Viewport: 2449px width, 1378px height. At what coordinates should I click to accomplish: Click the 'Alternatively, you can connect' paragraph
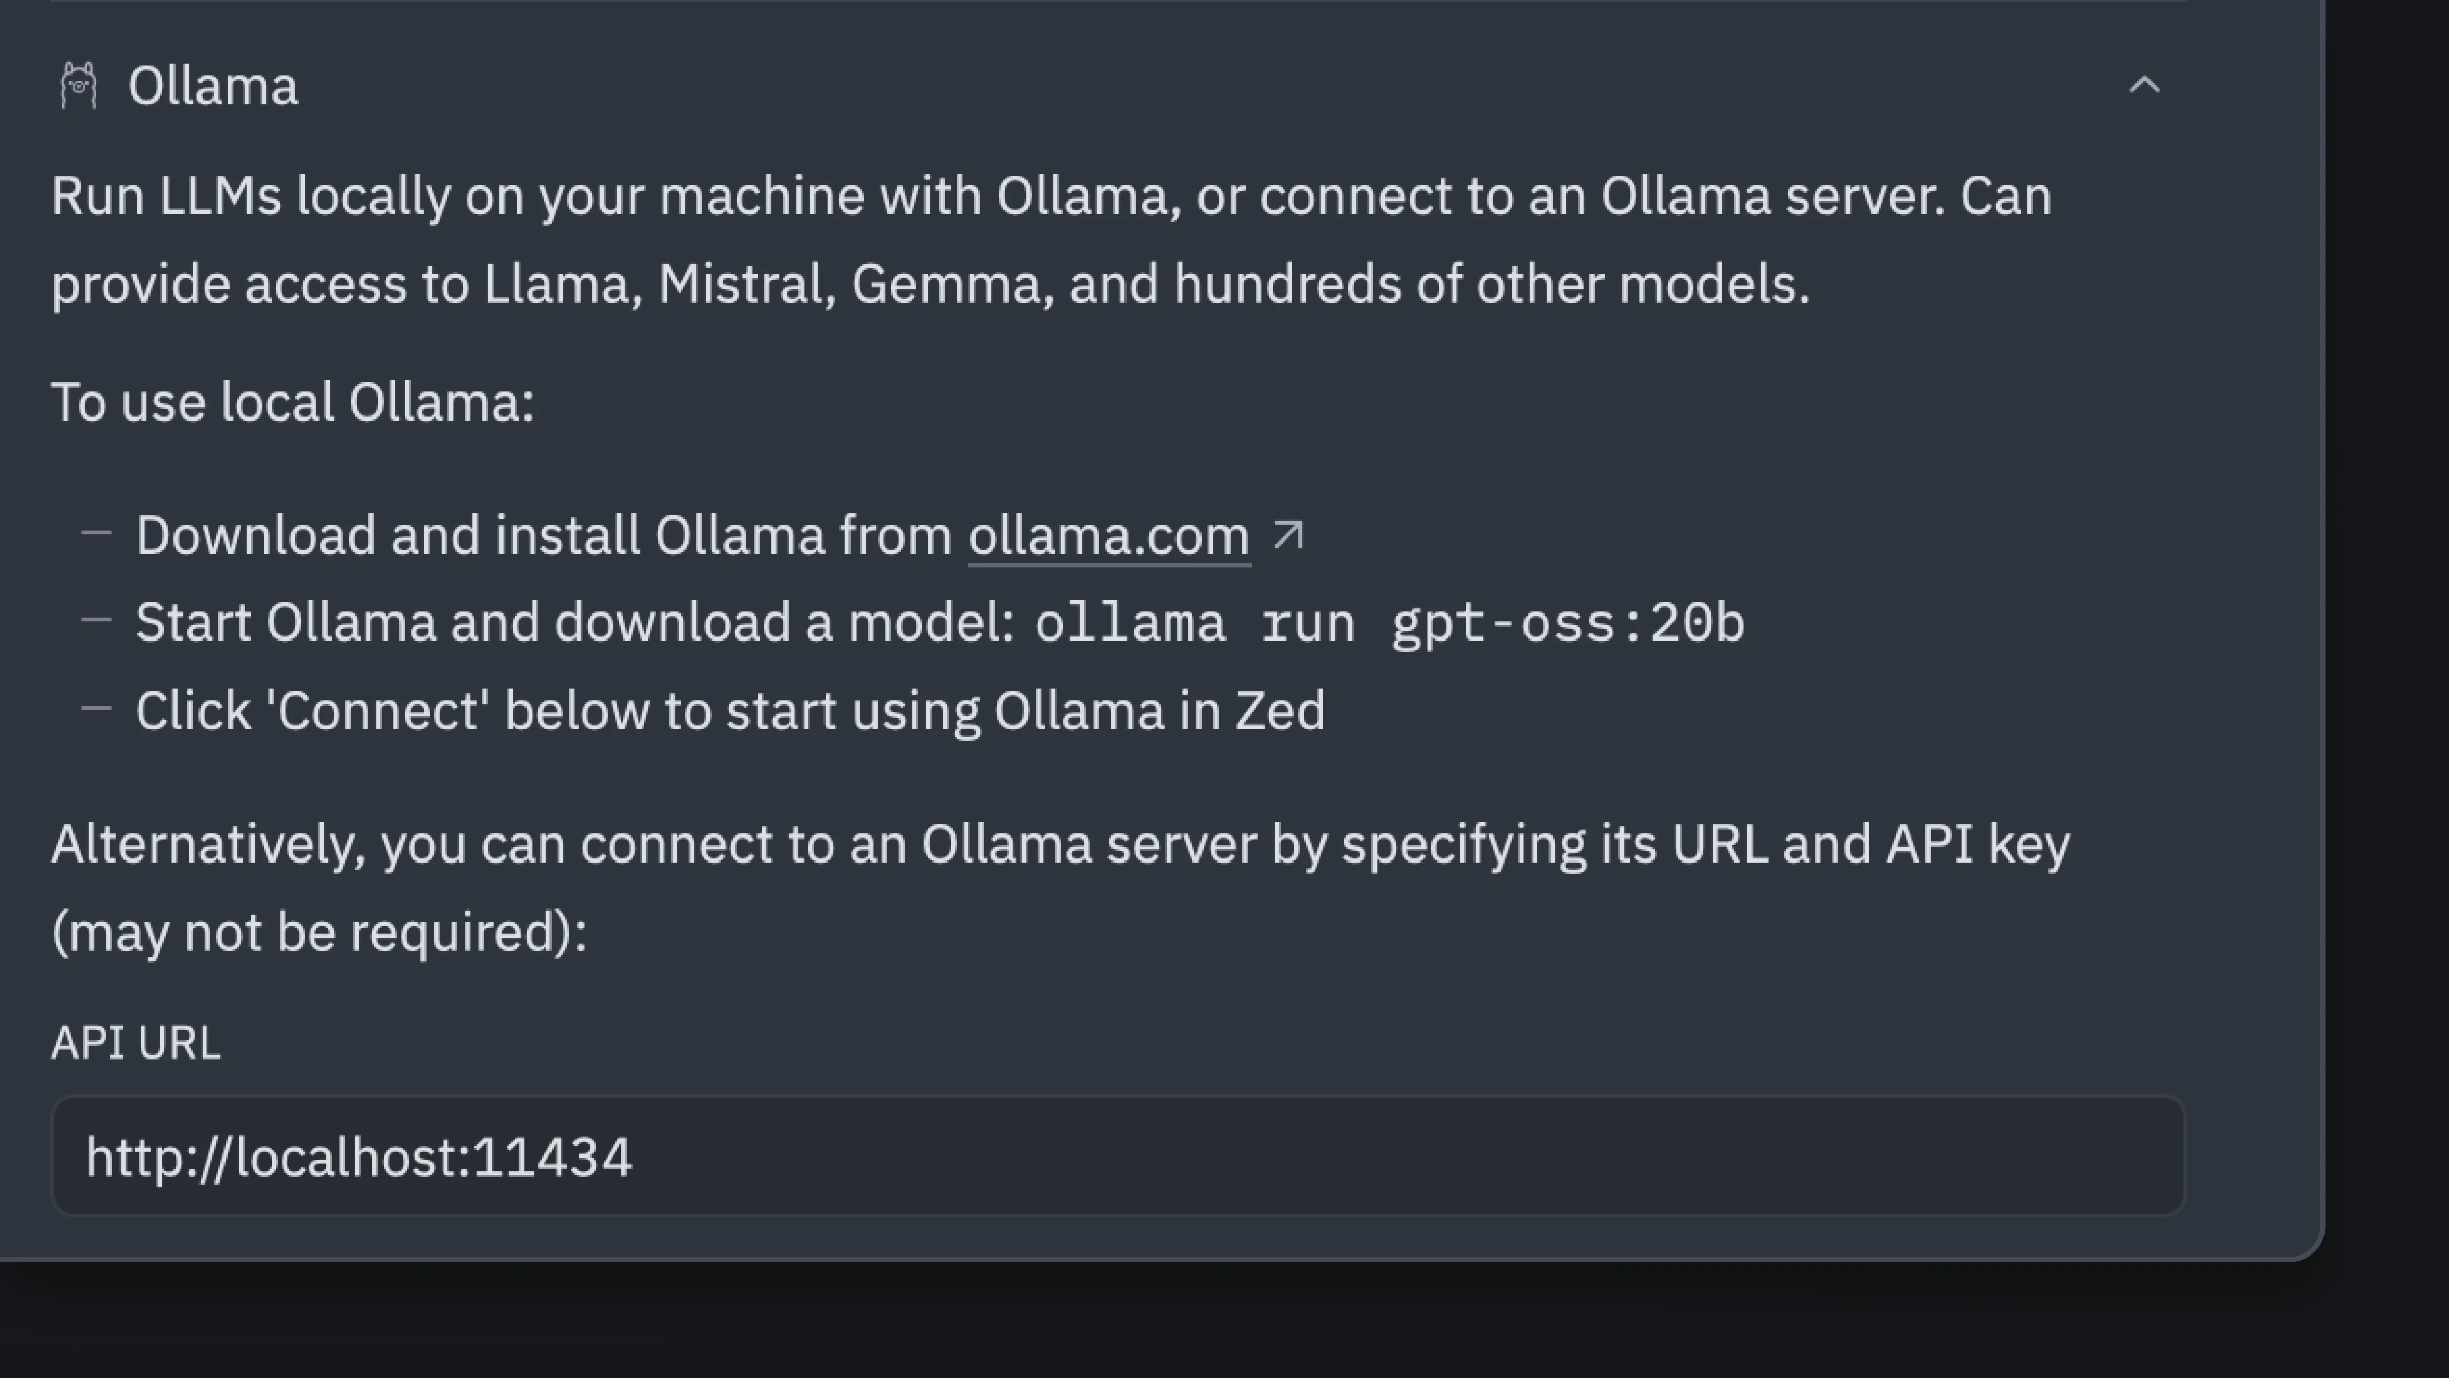click(1060, 845)
